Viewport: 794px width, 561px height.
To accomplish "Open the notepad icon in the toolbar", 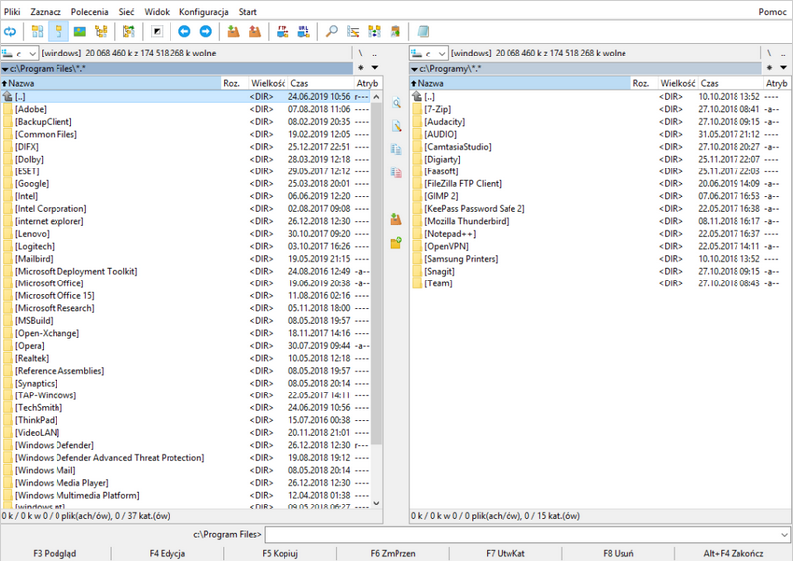I will click(x=423, y=32).
